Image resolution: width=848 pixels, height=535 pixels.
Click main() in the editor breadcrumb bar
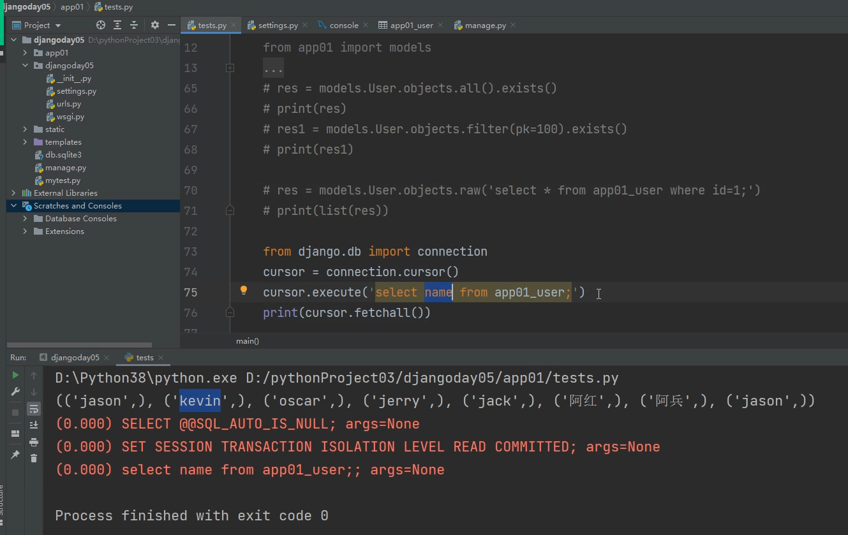pyautogui.click(x=248, y=341)
